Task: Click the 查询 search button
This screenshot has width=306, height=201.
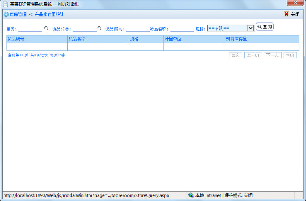Action: (265, 27)
